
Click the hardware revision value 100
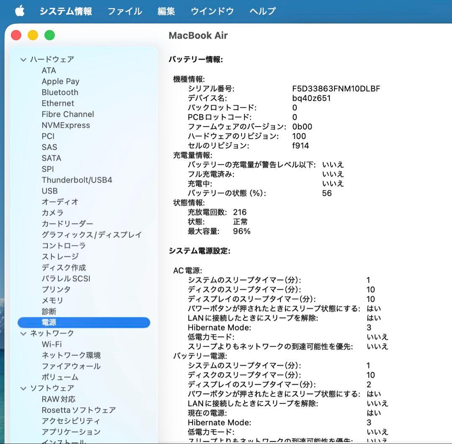(299, 136)
